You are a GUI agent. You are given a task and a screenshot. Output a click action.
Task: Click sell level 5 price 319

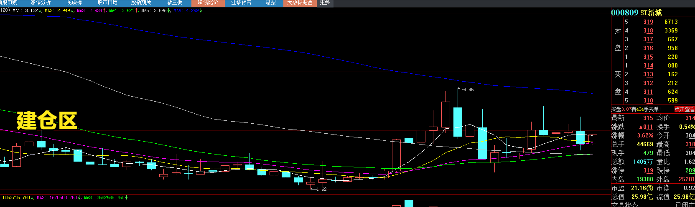coord(648,22)
